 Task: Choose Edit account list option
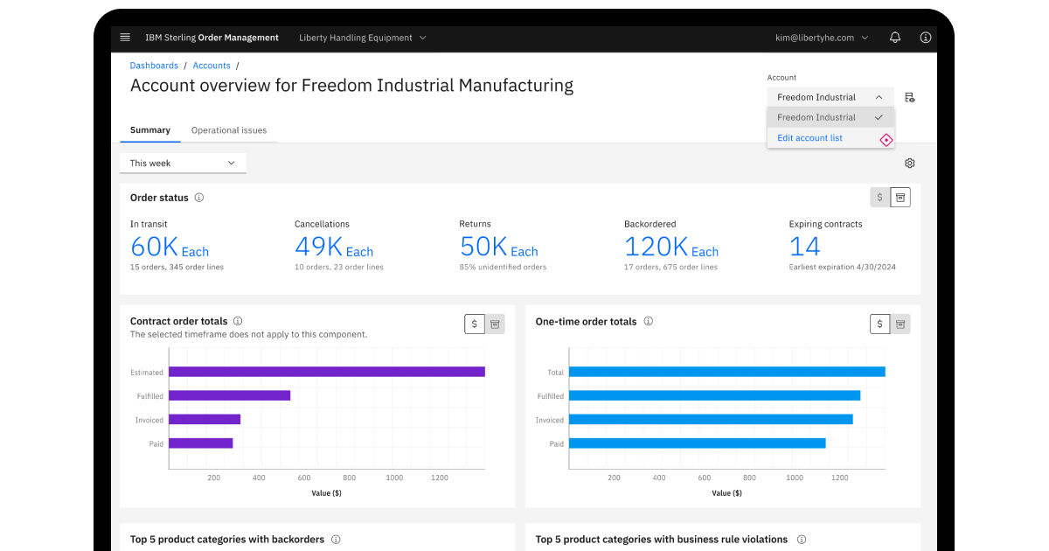(809, 138)
